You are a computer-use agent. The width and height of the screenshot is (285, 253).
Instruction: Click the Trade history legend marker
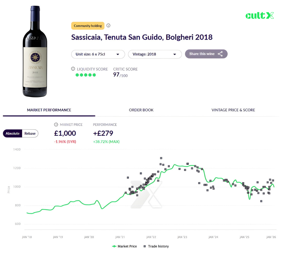pos(144,246)
